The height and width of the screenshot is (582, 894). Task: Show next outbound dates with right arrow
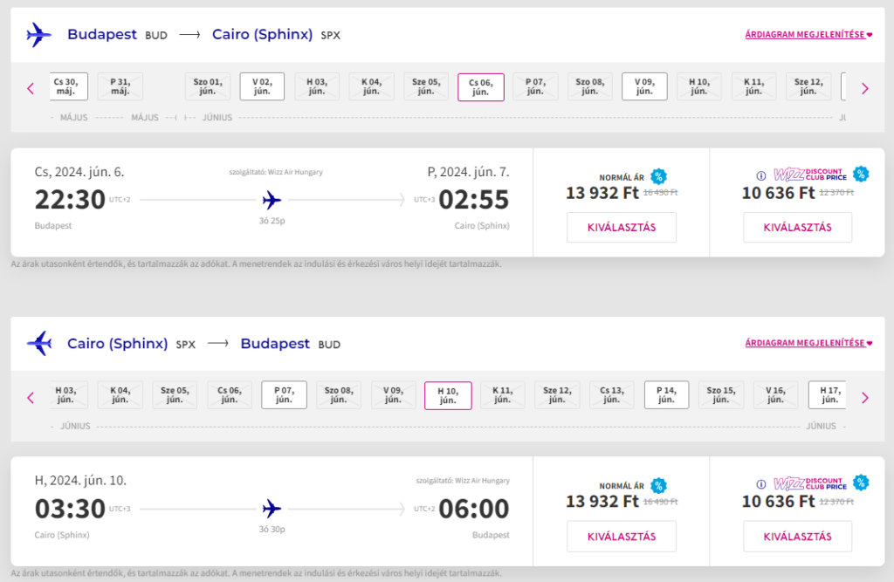click(865, 88)
